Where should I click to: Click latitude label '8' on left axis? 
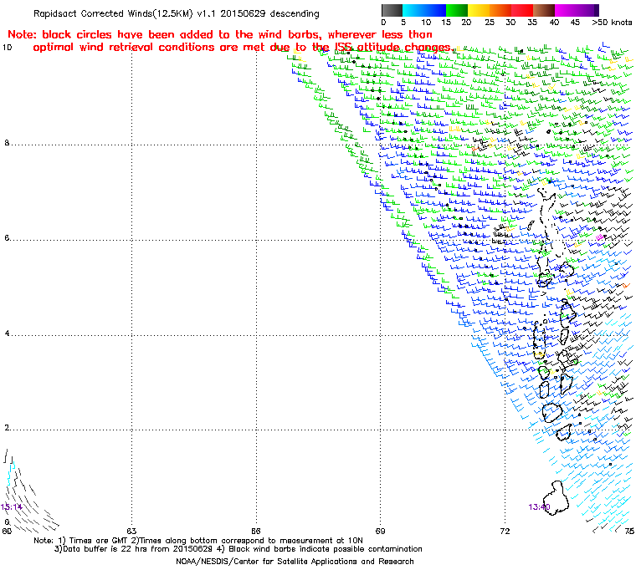pyautogui.click(x=7, y=143)
